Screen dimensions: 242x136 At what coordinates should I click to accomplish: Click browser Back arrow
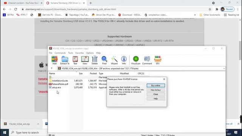tap(4, 9)
